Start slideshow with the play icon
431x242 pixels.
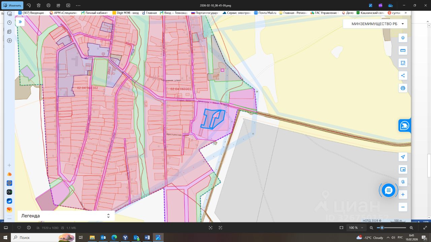pos(68,5)
